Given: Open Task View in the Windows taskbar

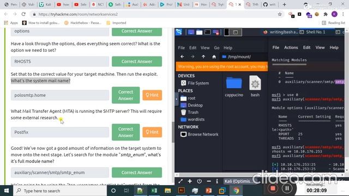Looking at the screenshot, I should 127,191.
